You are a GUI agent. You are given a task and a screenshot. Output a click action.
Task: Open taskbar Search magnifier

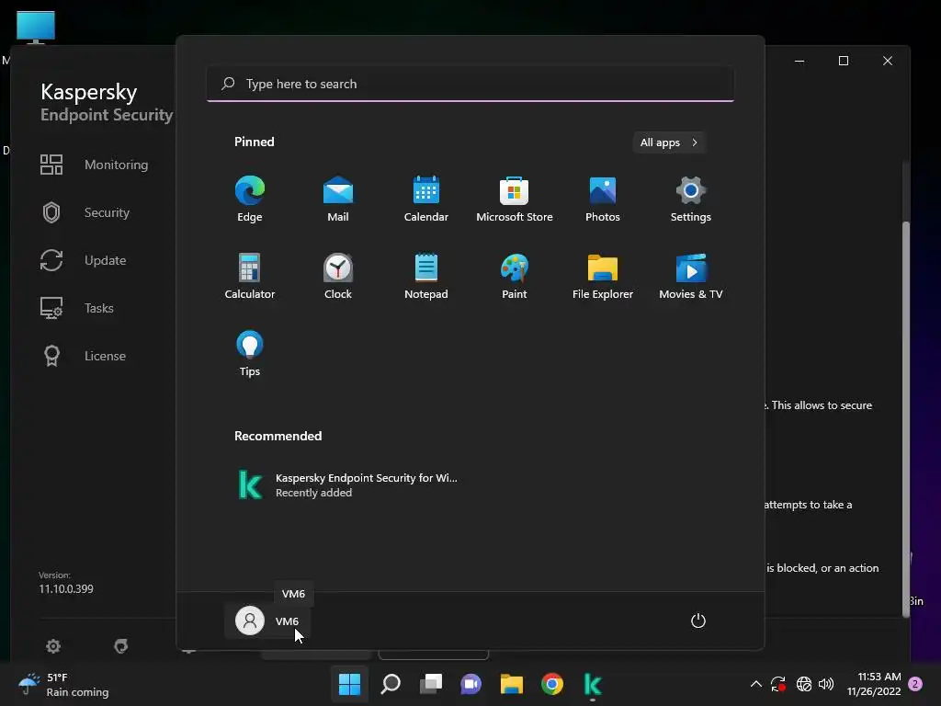click(x=391, y=684)
